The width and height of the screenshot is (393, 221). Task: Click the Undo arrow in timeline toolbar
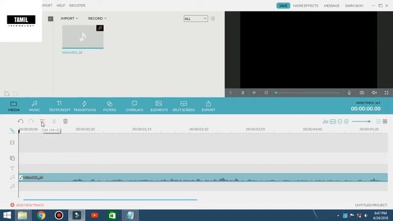(x=20, y=122)
